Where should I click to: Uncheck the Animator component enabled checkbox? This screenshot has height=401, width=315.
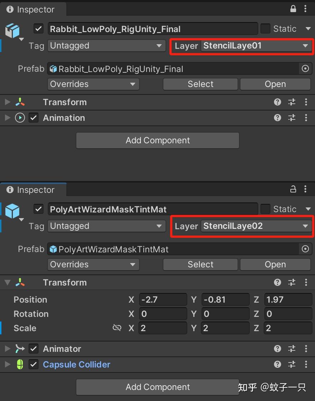click(34, 349)
